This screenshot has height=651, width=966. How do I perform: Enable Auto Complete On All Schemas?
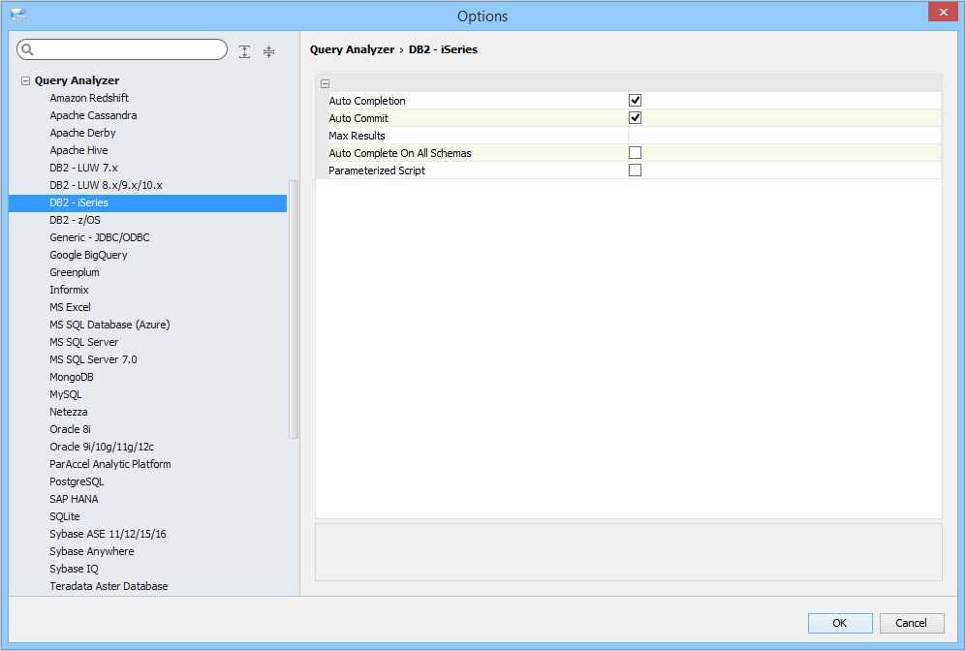[635, 153]
